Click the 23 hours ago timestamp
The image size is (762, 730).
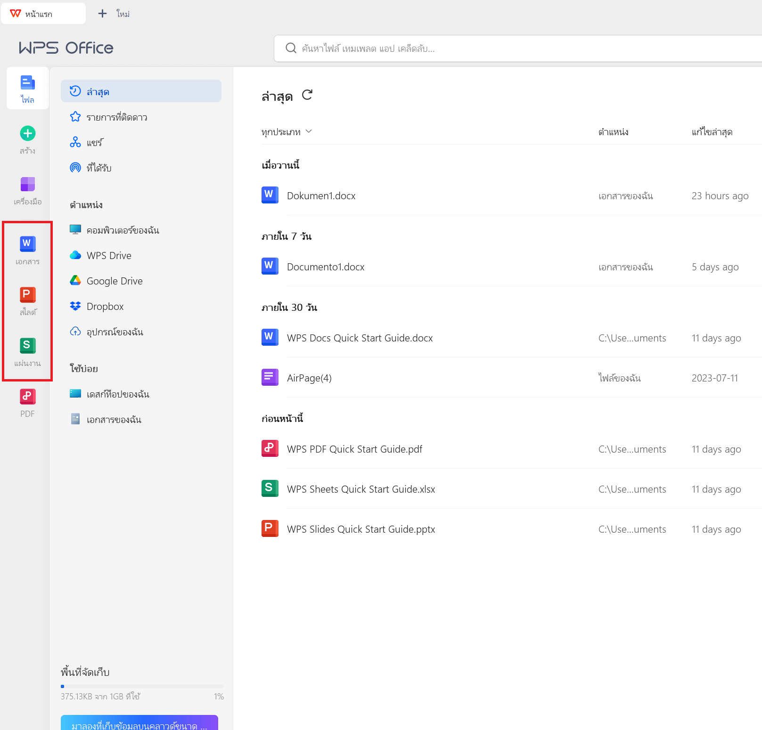(x=720, y=195)
